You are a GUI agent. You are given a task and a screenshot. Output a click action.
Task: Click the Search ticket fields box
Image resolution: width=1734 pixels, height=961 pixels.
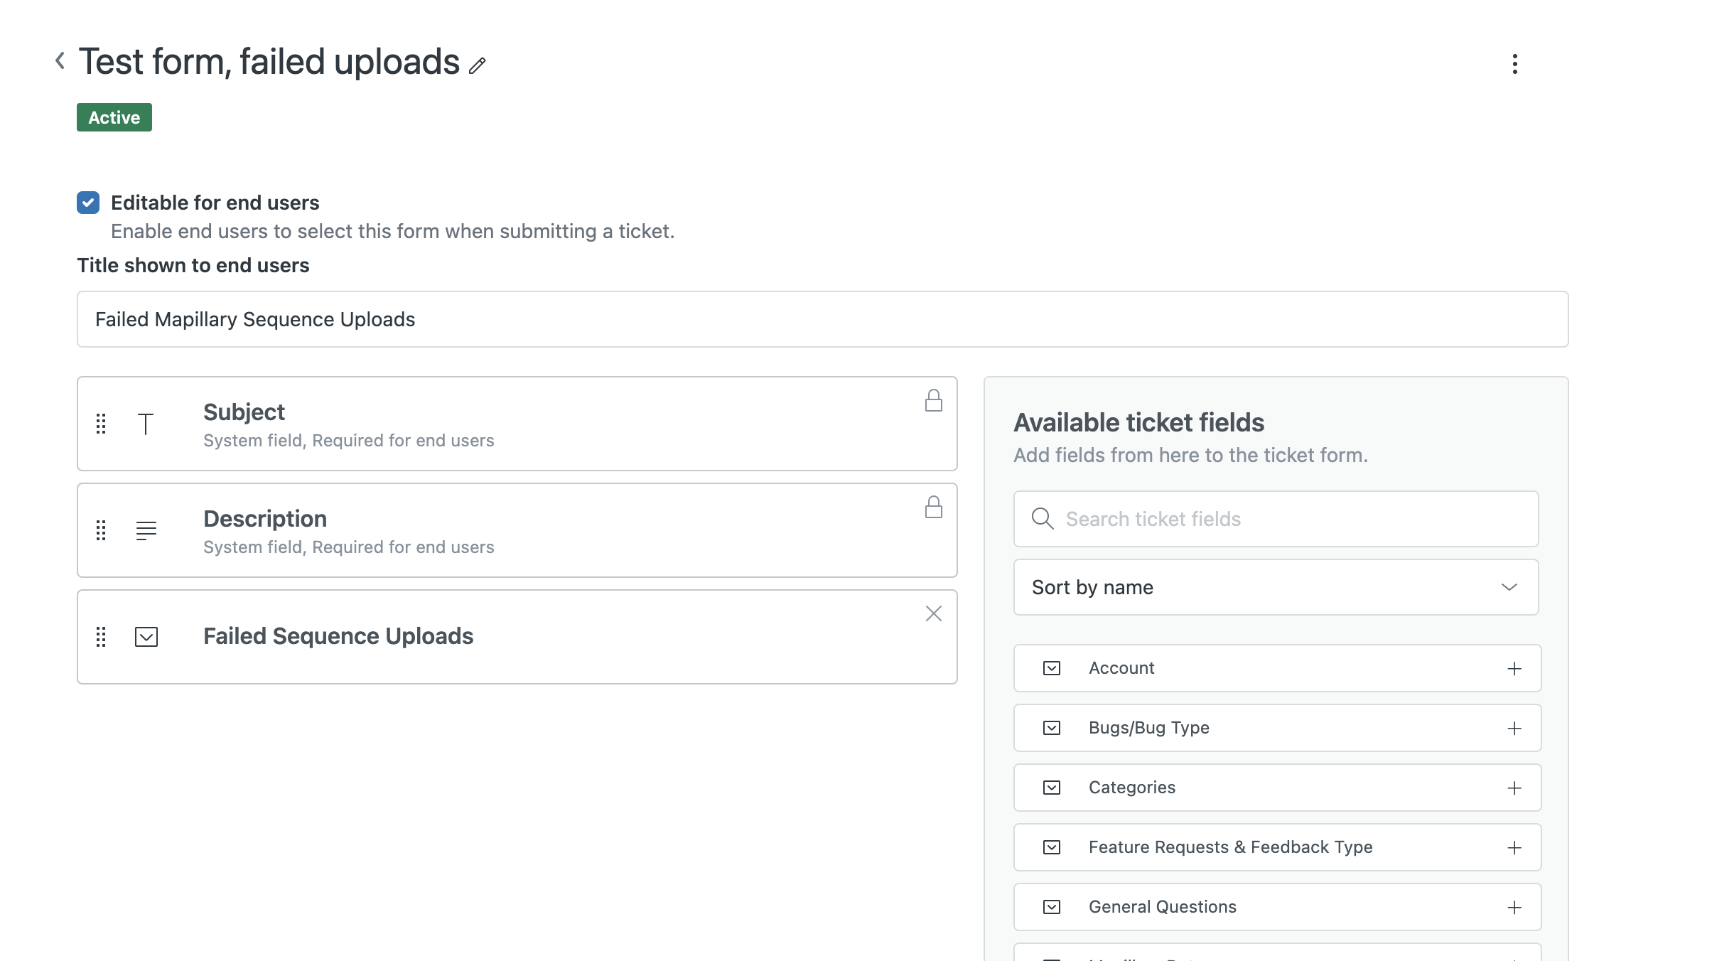coord(1276,519)
